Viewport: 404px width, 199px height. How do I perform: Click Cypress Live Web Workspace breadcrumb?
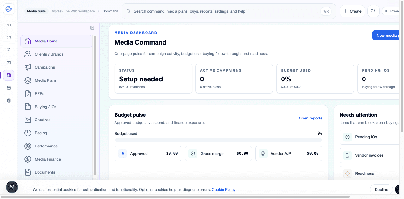72,11
